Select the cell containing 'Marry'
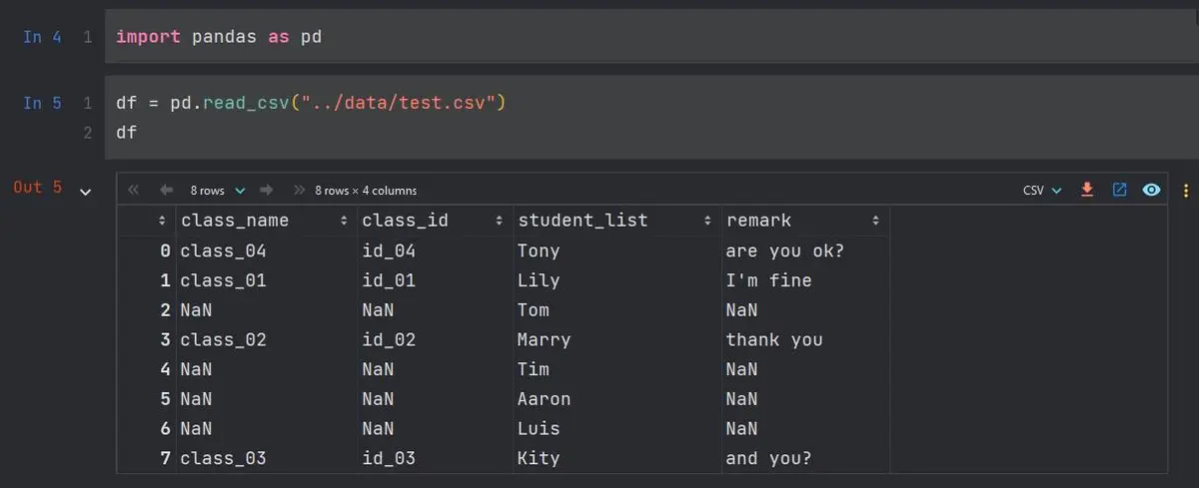Screen dimensions: 1199x488 click(x=544, y=340)
